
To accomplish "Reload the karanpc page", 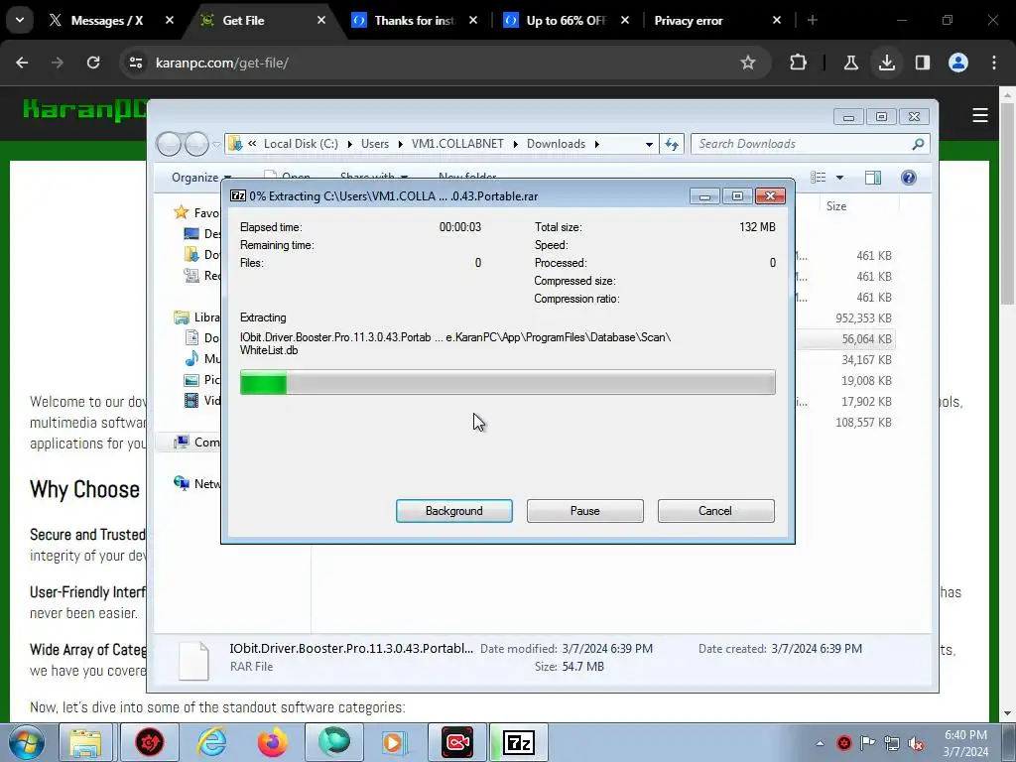I will [x=93, y=63].
